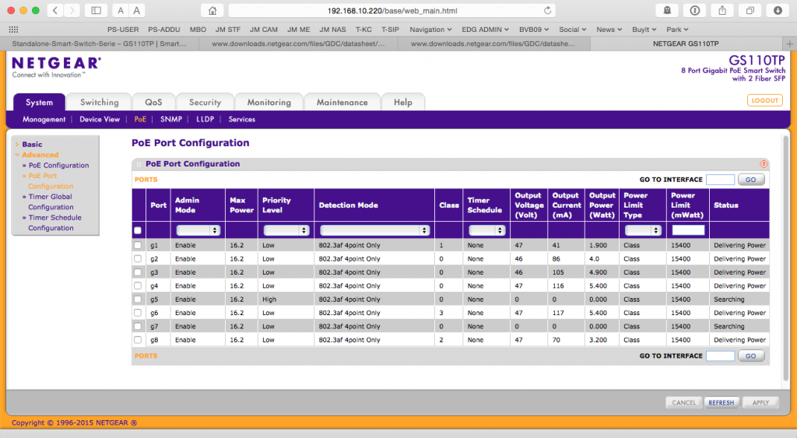The width and height of the screenshot is (797, 438).
Task: Click the APPLY button
Action: click(x=760, y=402)
